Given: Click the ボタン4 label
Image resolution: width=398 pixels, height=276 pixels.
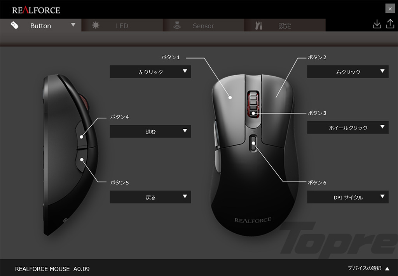Looking at the screenshot, I should click(120, 117).
